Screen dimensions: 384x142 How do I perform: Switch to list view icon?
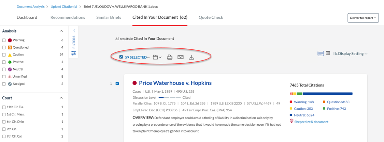click(321, 53)
